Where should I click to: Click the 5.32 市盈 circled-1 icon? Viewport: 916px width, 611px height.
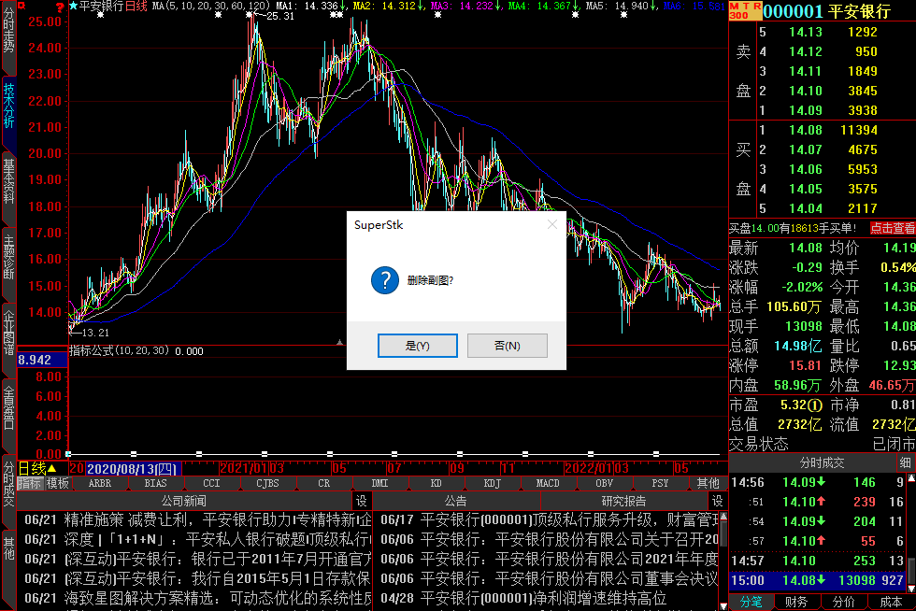pos(815,405)
